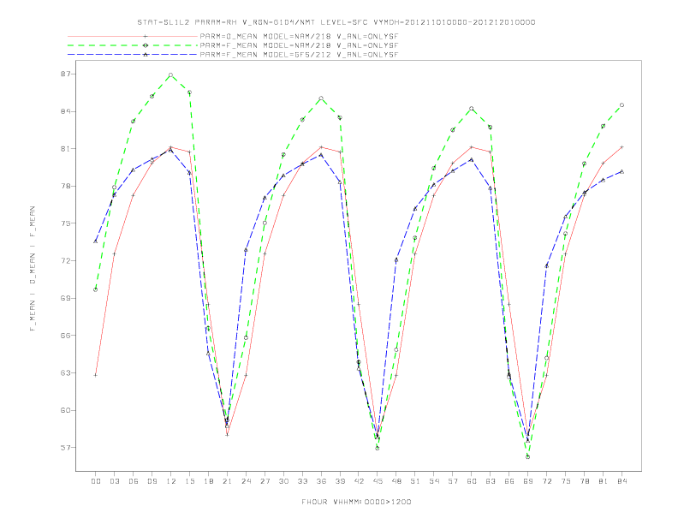Click x-axis hour label 33
The height and width of the screenshot is (524, 678).
pyautogui.click(x=302, y=481)
